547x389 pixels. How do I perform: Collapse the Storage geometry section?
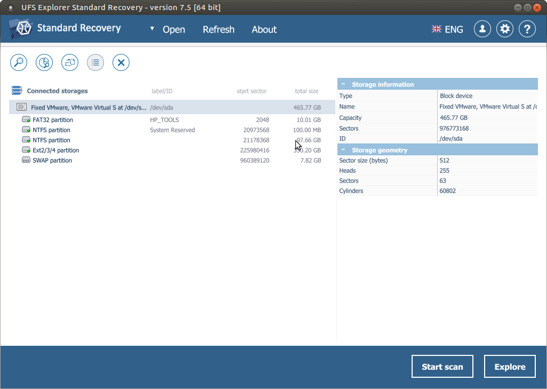(343, 150)
